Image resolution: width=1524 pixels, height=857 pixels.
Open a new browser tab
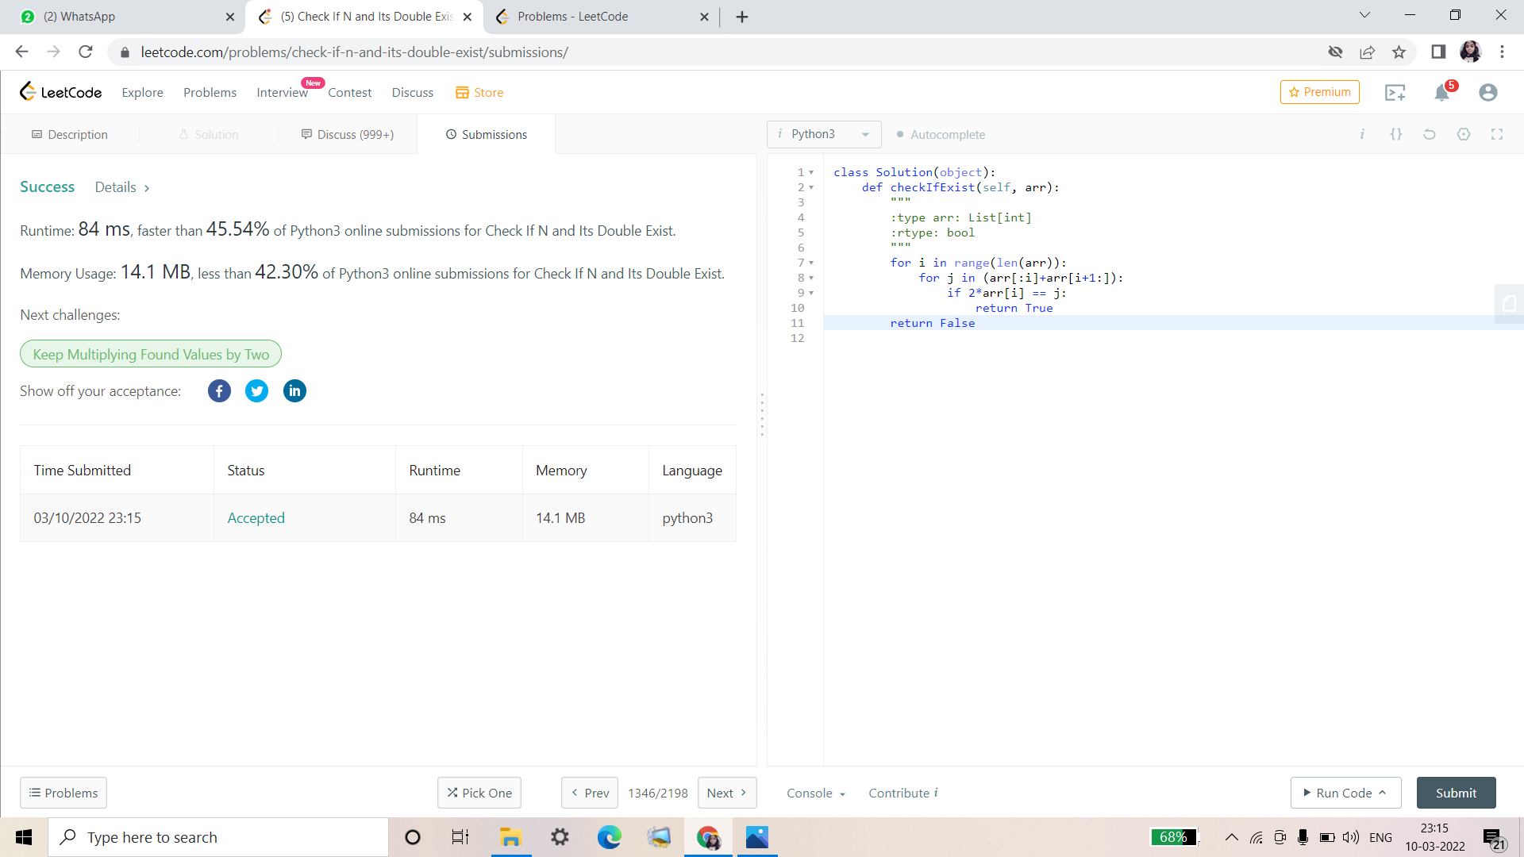(742, 17)
